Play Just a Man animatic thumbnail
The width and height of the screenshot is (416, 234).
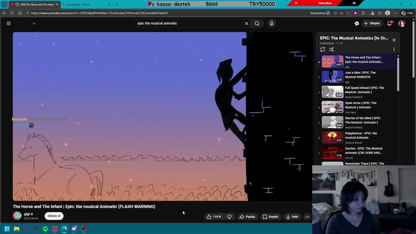[332, 77]
